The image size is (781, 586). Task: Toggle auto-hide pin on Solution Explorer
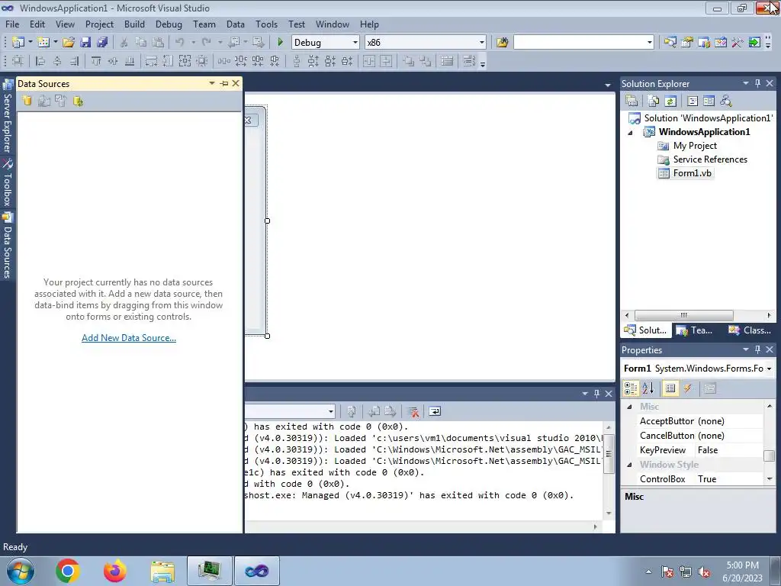(757, 83)
